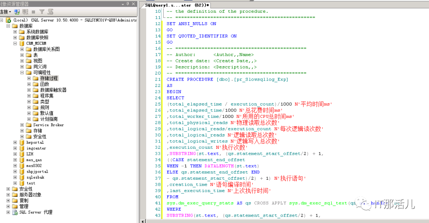Switch to the SQLQuery1 editor tab
This screenshot has height=223, width=429.
[177, 5]
